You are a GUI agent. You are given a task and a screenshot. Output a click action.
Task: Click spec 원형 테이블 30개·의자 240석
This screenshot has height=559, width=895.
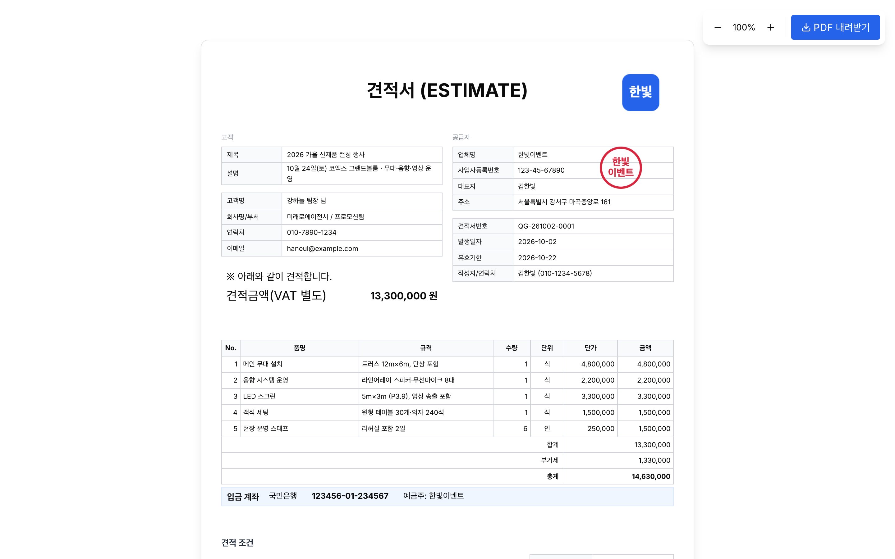(403, 413)
